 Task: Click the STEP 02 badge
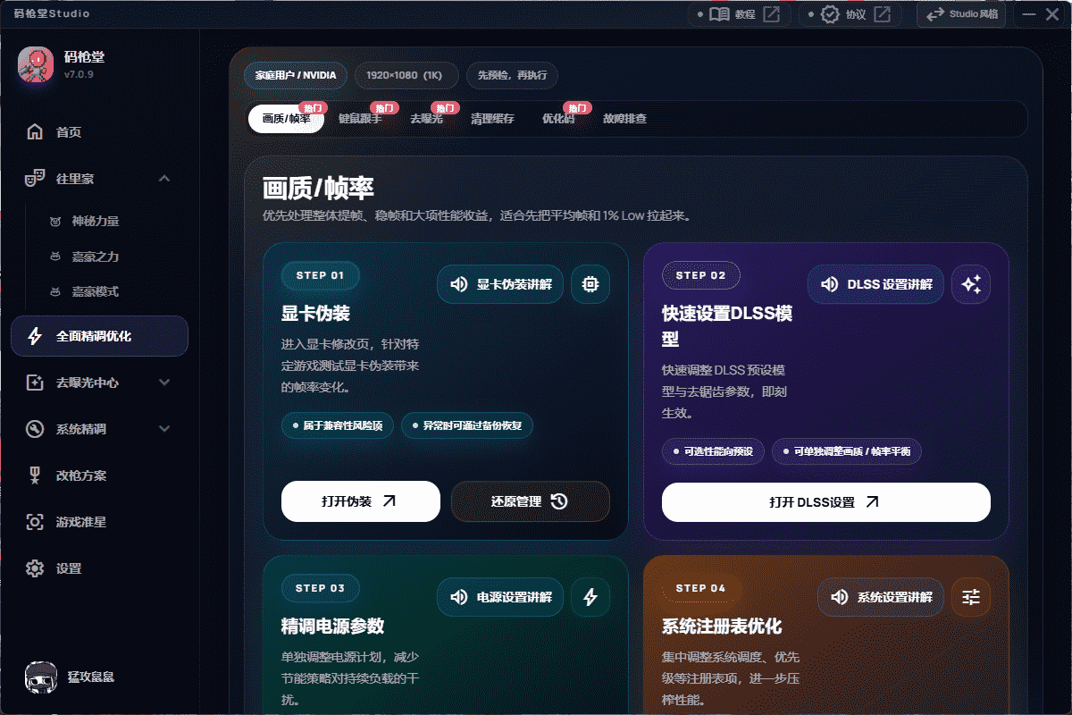click(x=700, y=275)
